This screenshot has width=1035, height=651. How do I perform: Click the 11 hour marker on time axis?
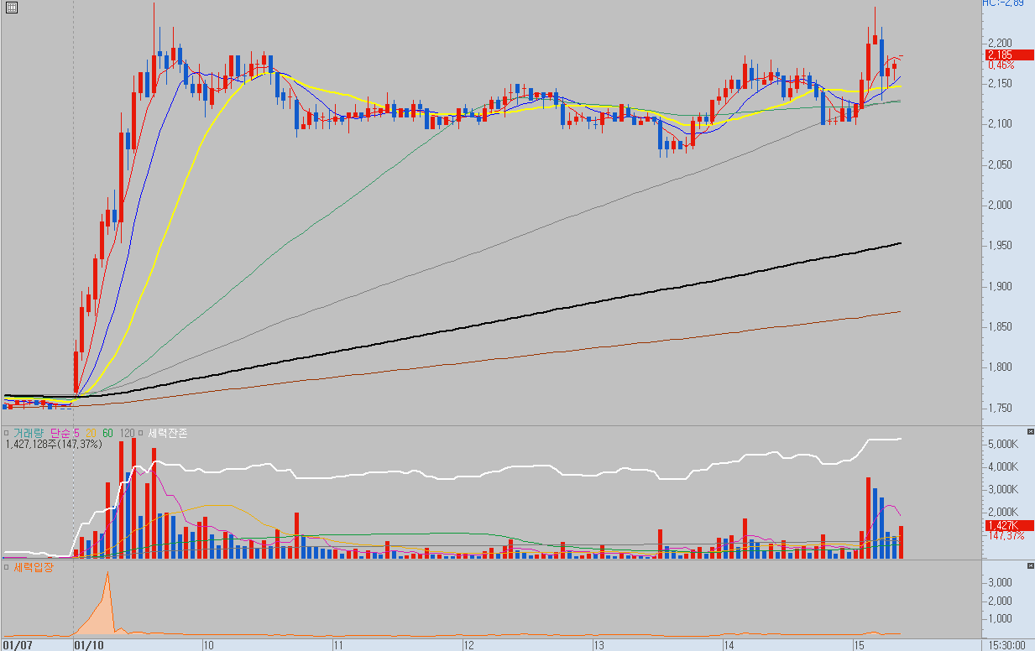point(338,645)
